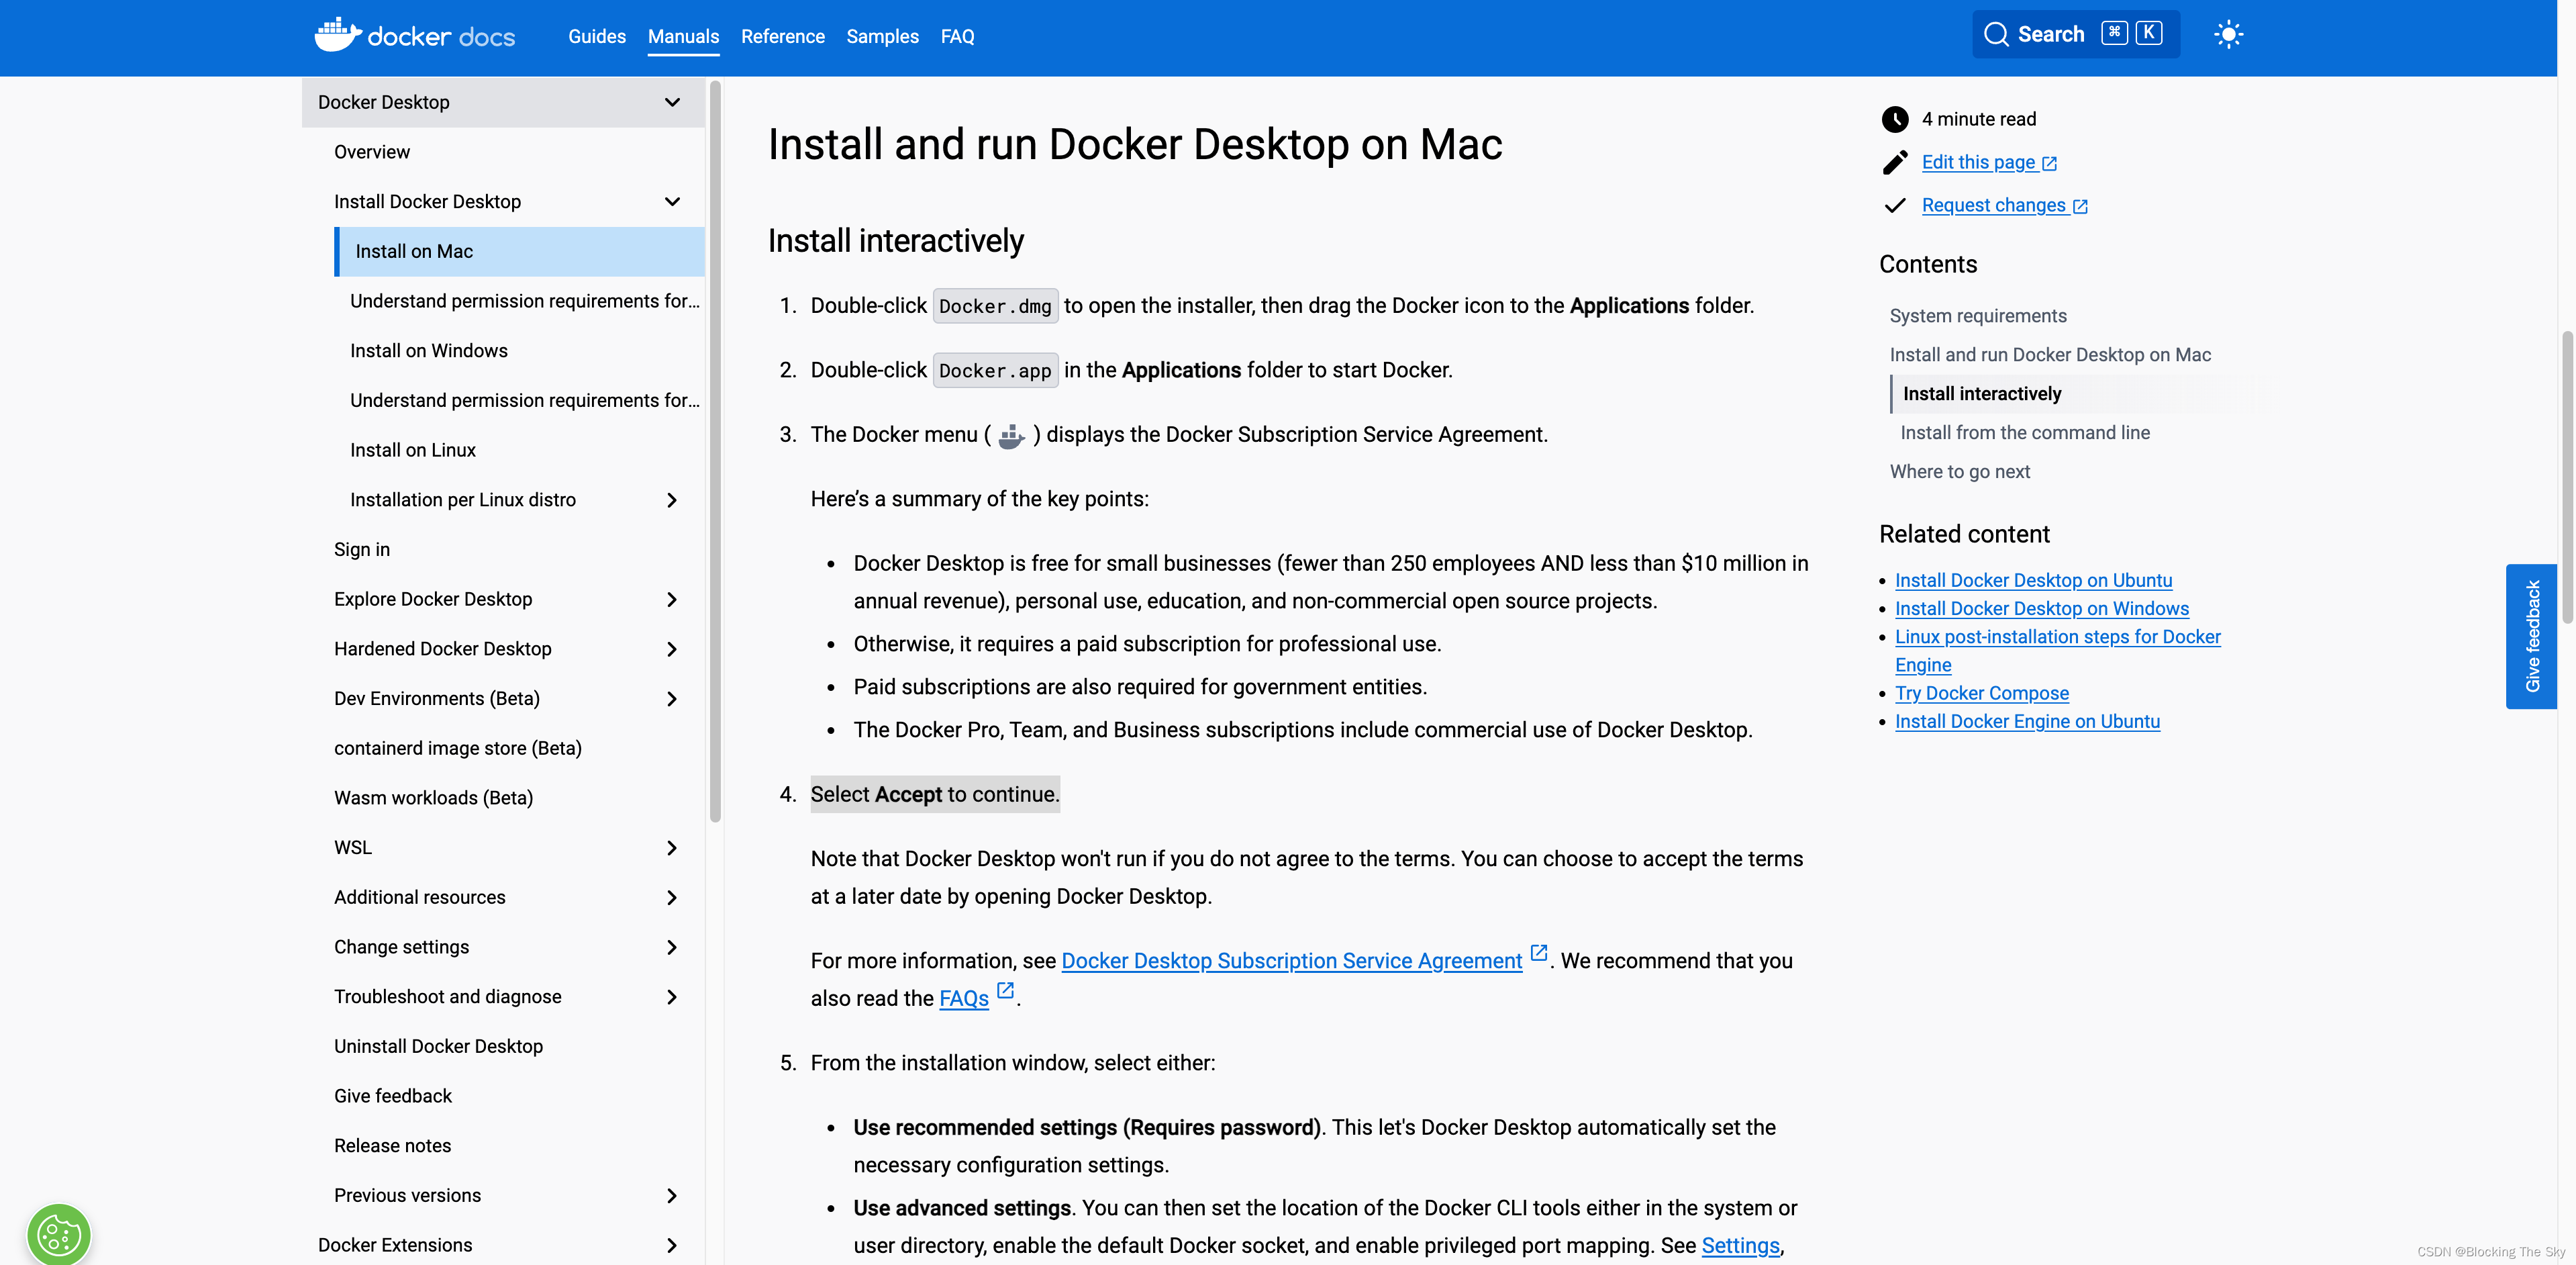Select Sign in in sidebar
This screenshot has width=2576, height=1265.
coord(362,550)
